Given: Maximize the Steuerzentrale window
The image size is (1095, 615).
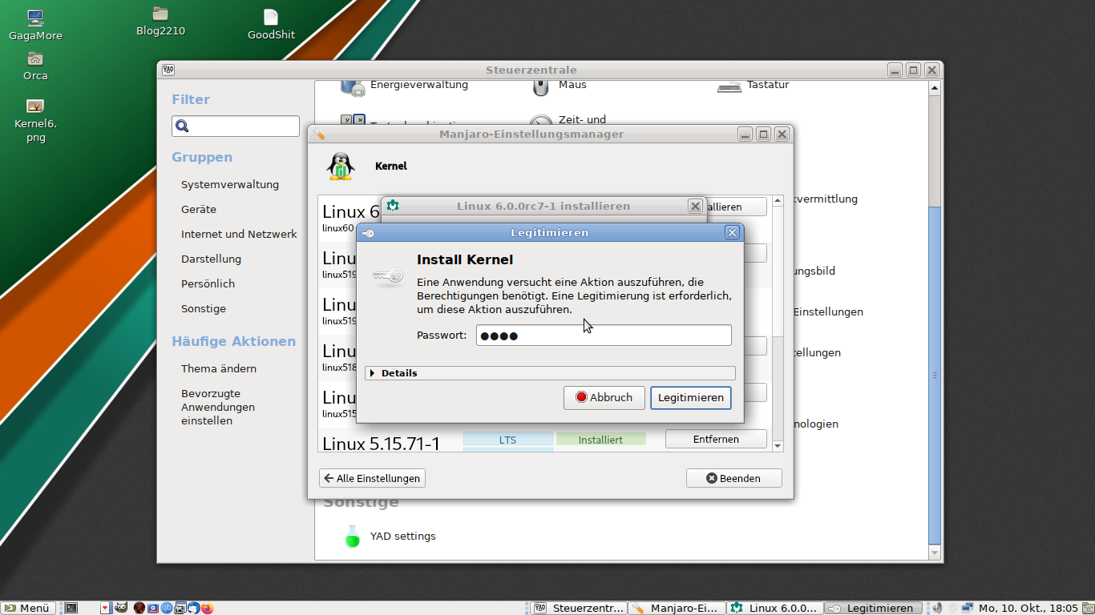Looking at the screenshot, I should tap(913, 70).
